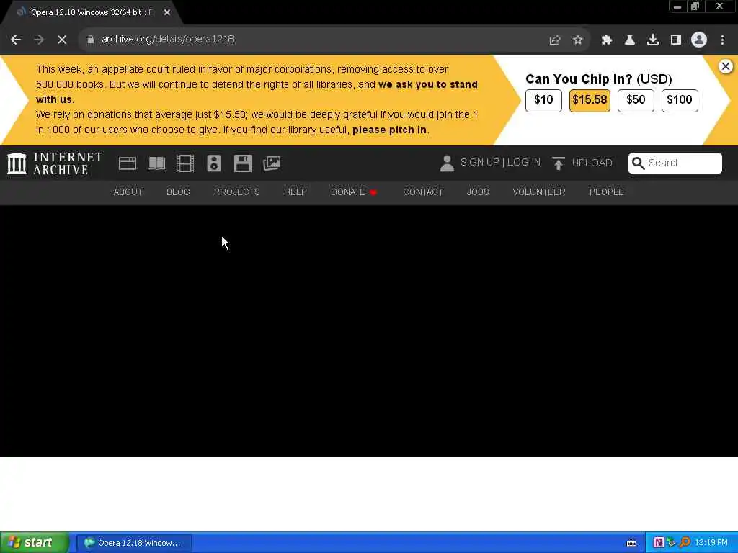
Task: Open the ABOUT menu item
Action: pyautogui.click(x=128, y=192)
